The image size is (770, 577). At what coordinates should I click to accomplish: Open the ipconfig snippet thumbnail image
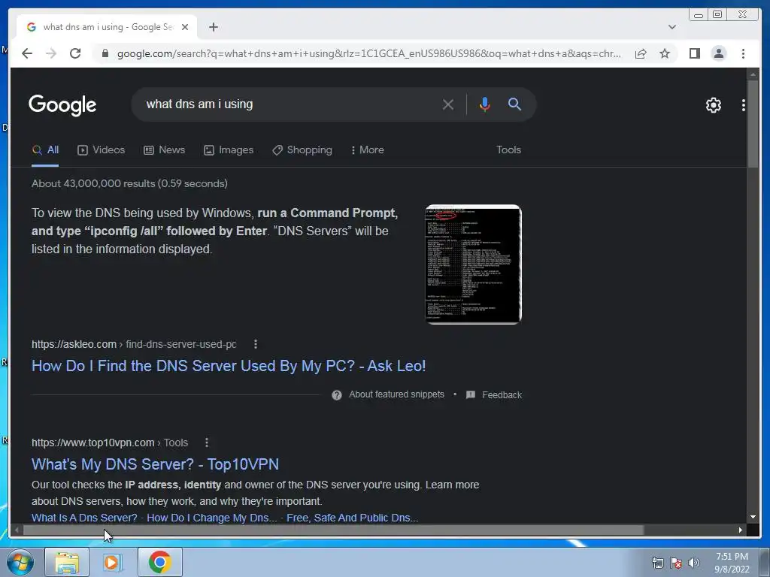(x=473, y=264)
